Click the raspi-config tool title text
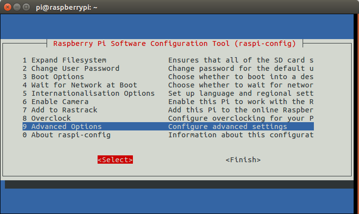The width and height of the screenshot is (359, 214). coord(175,43)
